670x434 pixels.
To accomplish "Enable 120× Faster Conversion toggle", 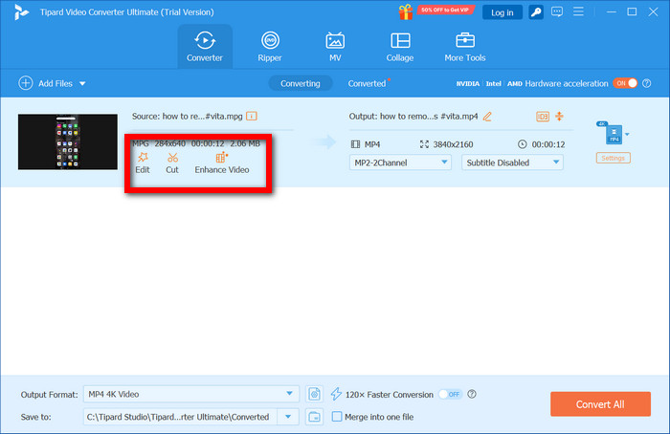I will (x=449, y=394).
